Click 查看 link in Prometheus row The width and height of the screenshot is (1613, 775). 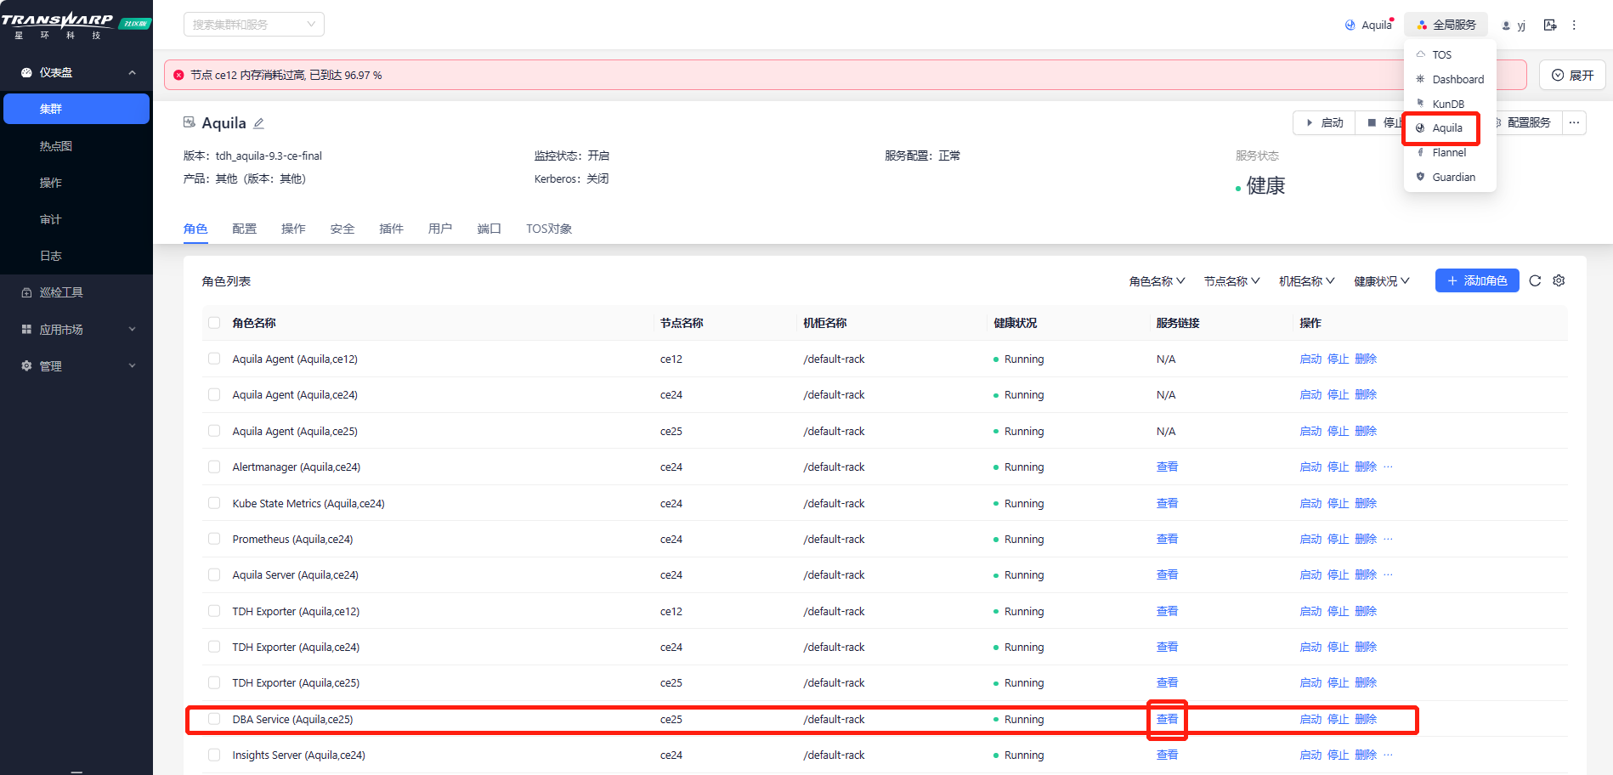click(1167, 539)
